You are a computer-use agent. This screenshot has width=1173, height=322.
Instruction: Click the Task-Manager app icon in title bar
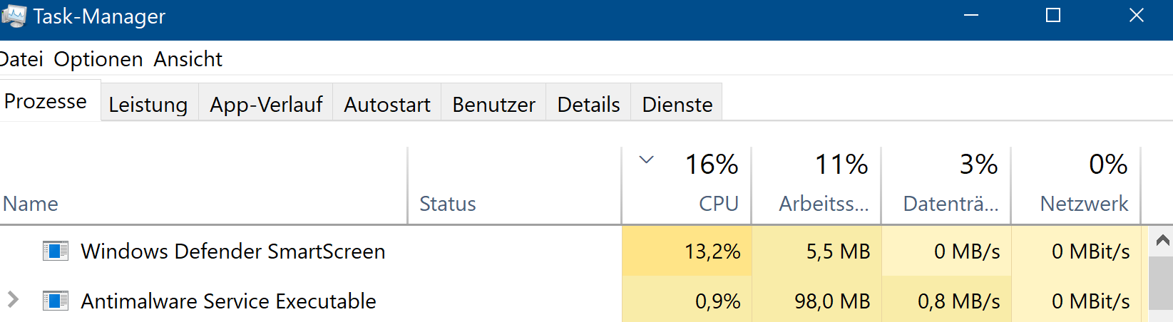point(13,16)
